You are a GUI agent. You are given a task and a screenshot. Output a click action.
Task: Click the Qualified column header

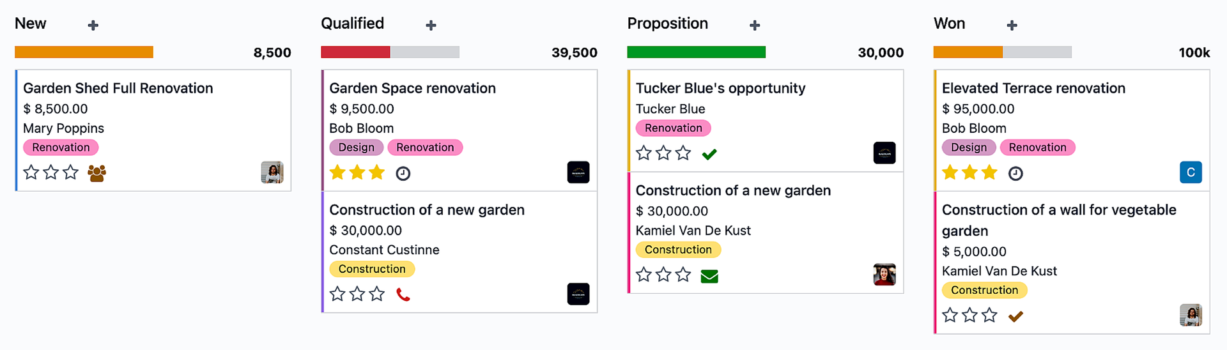coord(353,24)
